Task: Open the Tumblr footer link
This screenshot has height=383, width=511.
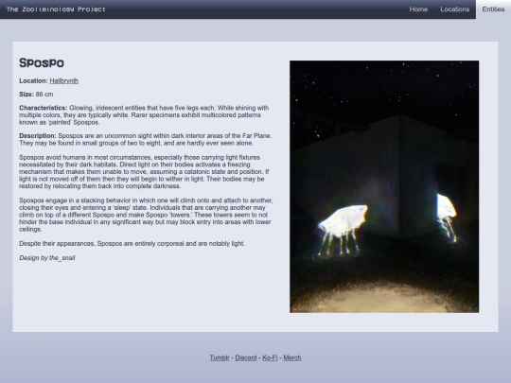Action: tap(220, 357)
